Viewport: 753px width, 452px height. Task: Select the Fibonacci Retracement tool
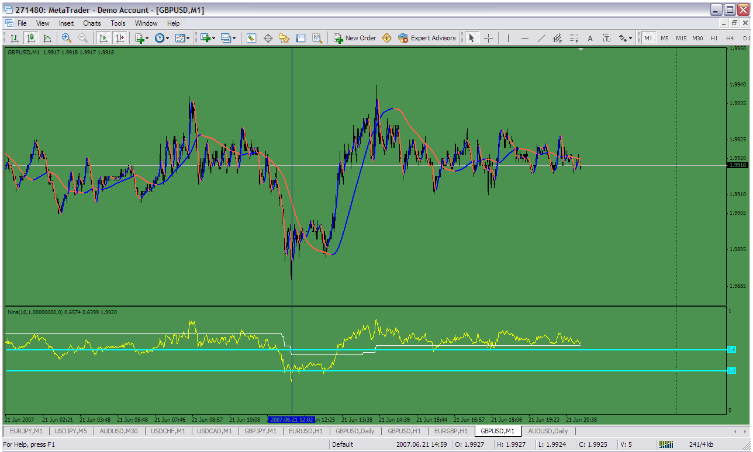[x=574, y=38]
